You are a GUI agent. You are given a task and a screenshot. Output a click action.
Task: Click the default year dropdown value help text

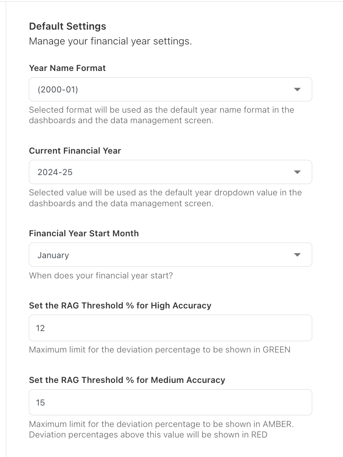pos(165,198)
